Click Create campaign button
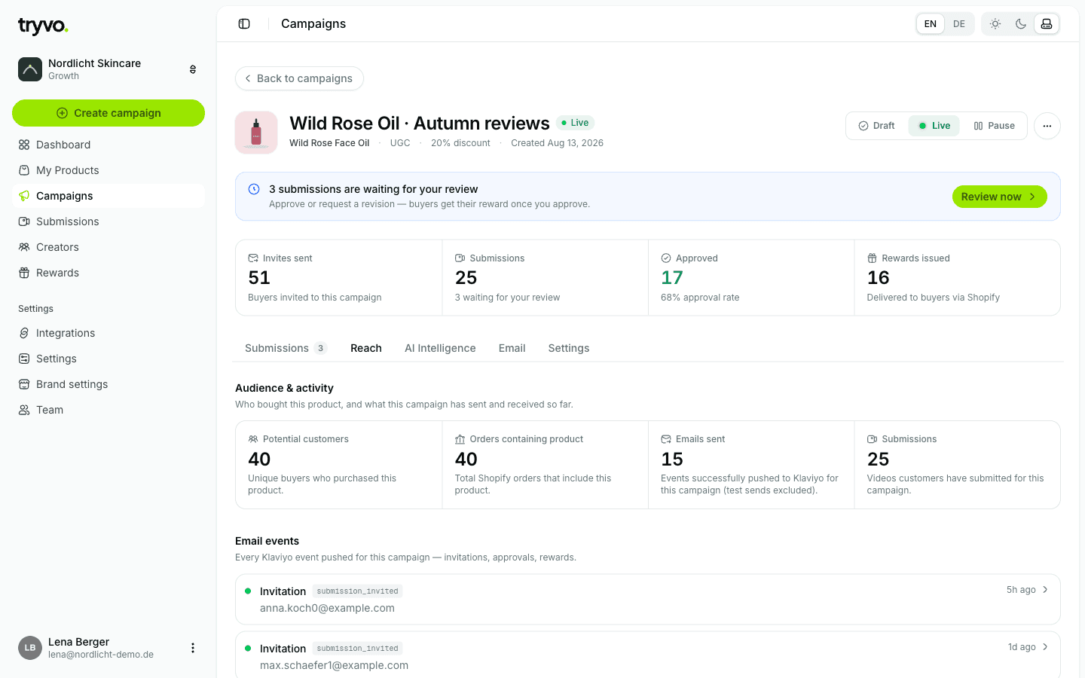Screen dimensions: 1085x678 point(108,113)
